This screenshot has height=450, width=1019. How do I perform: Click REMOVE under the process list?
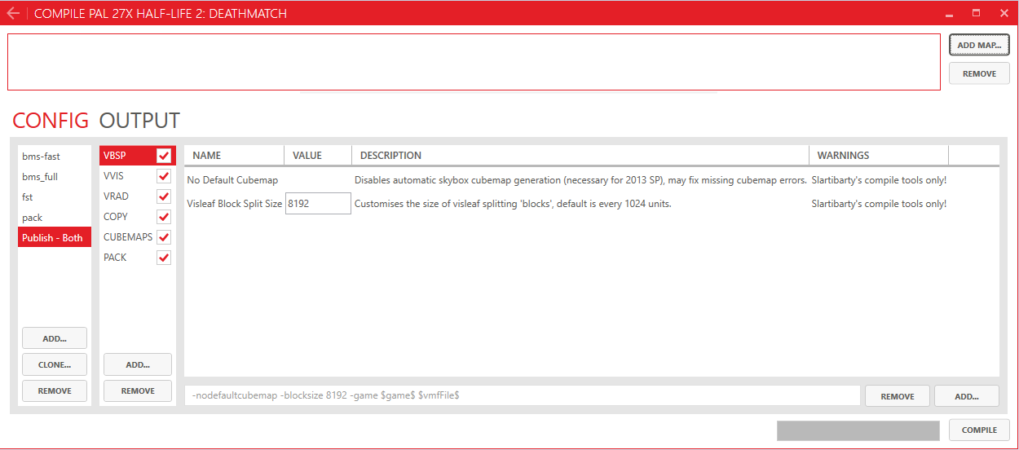(138, 390)
